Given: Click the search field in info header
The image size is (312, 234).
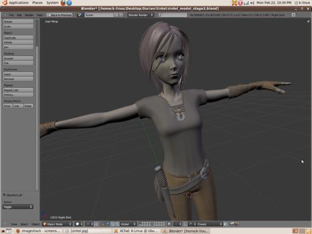Looking at the screenshot, I should [173, 15].
